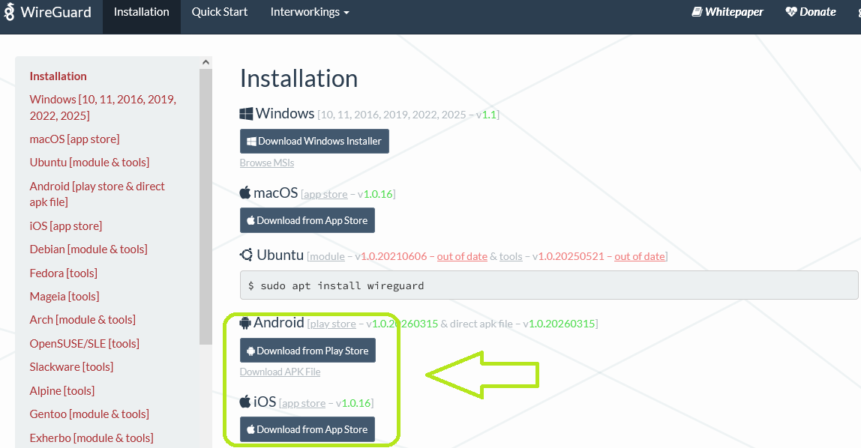861x448 pixels.
Task: Open Android play store link in heading
Action: click(333, 324)
